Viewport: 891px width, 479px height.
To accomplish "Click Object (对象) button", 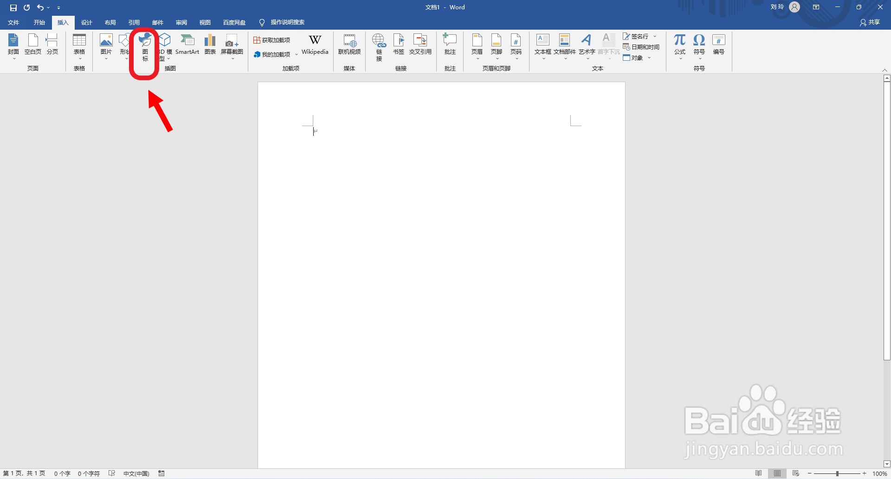I will click(x=633, y=58).
